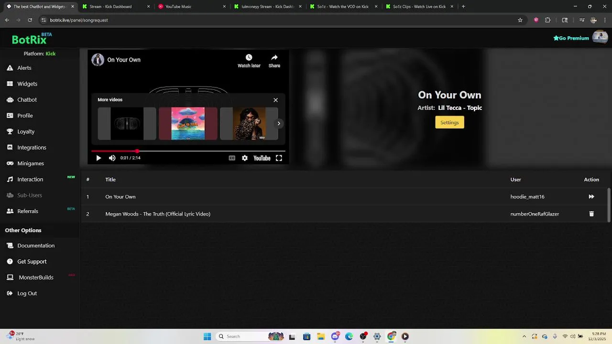Bookmark this page with the star
This screenshot has width=612, height=344.
coord(520,20)
